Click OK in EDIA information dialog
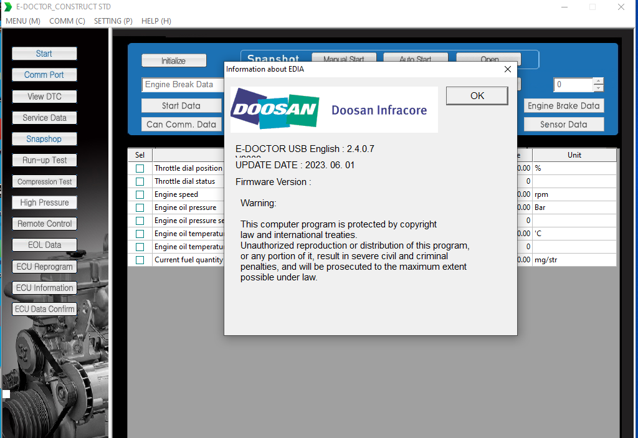 click(x=477, y=96)
